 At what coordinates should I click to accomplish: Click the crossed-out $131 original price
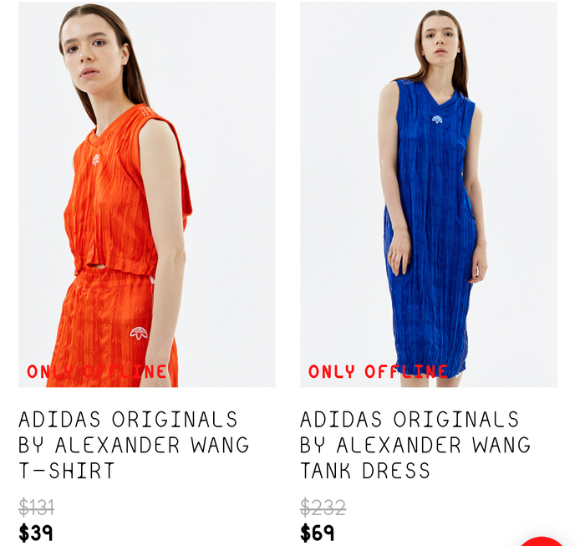[37, 508]
